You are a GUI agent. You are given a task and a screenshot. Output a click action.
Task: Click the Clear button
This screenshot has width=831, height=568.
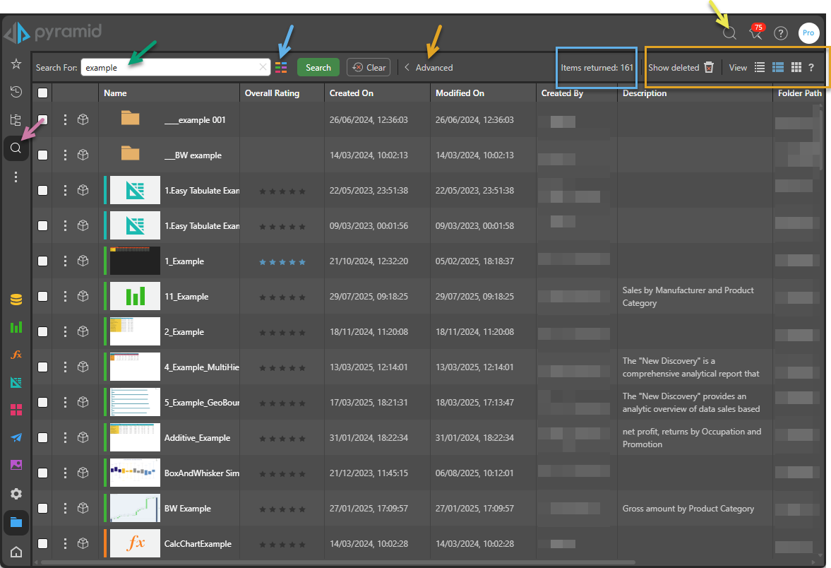pos(369,68)
